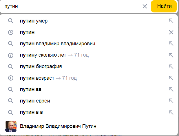Image resolution: width=179 pixels, height=136 pixels.
Task: Click arrow icon on "путин биография" row
Action: (x=171, y=66)
